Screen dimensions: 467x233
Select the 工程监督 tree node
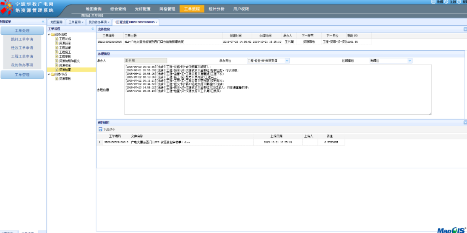coord(65,48)
